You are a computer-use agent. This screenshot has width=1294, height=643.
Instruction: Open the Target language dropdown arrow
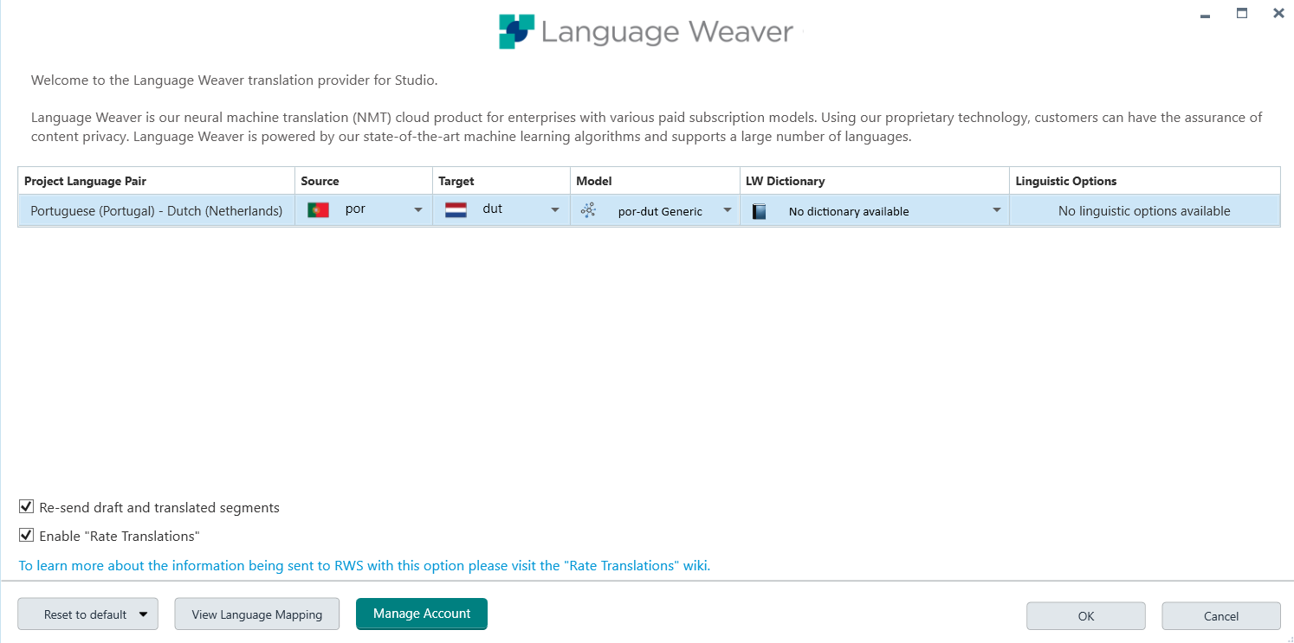pos(555,210)
